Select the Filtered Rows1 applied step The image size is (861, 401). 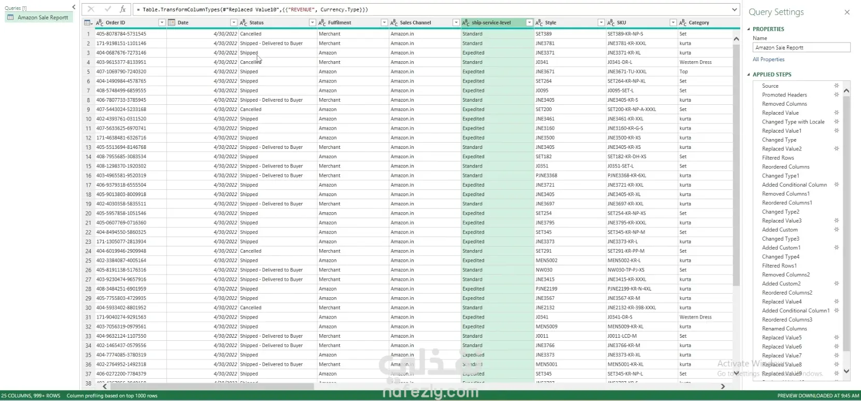pyautogui.click(x=779, y=266)
